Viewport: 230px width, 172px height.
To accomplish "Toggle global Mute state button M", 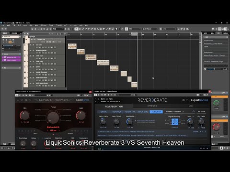I will [x=33, y=29].
